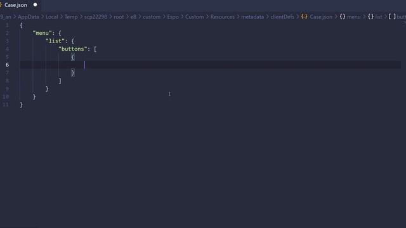
Task: Click the "menu" key in line 2
Action: 43,33
